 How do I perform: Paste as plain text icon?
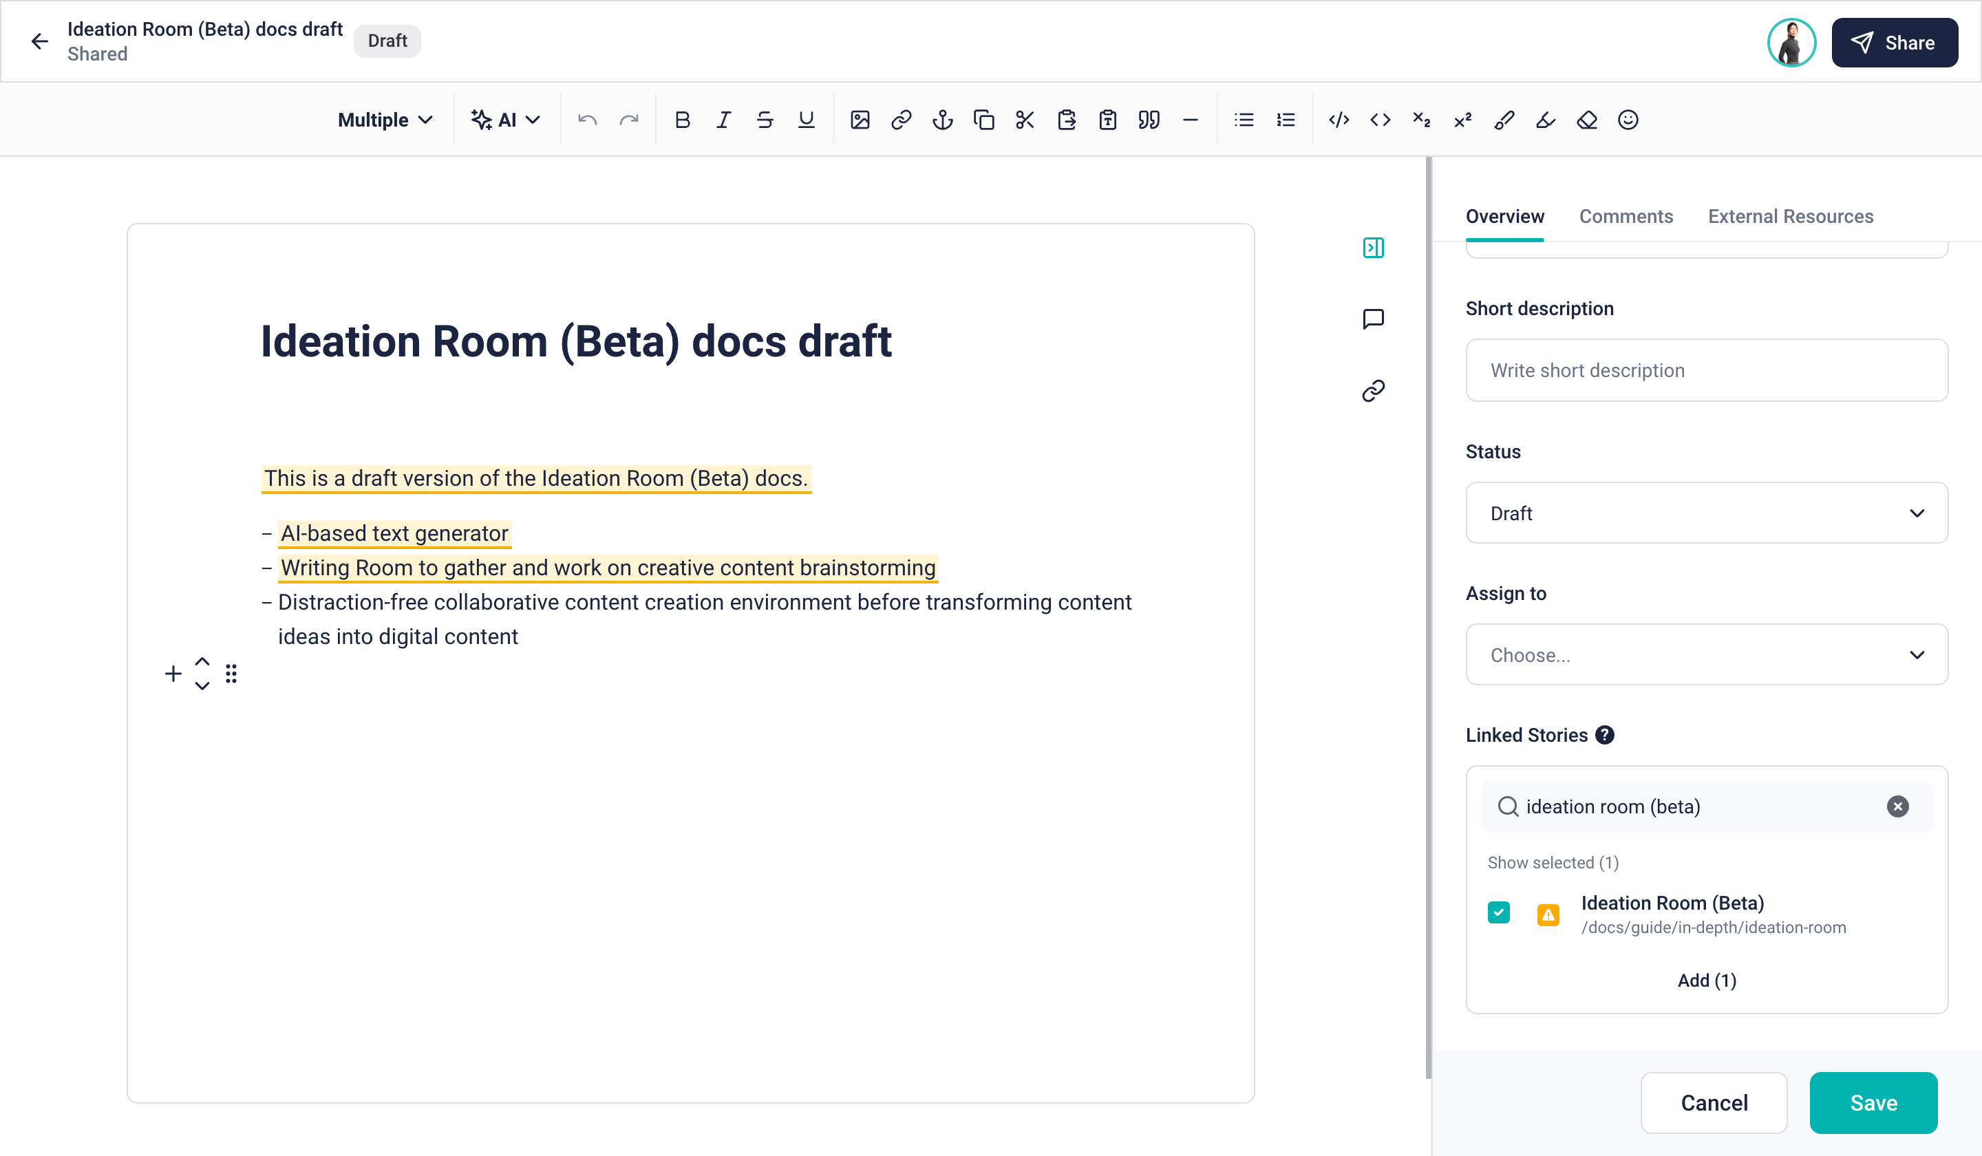1107,120
